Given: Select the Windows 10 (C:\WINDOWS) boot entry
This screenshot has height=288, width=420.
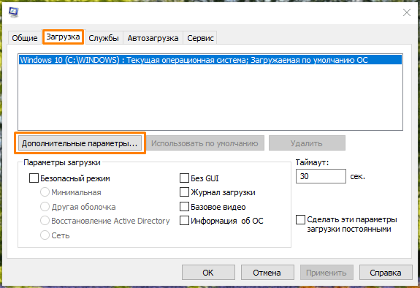Looking at the screenshot, I should tap(210, 60).
